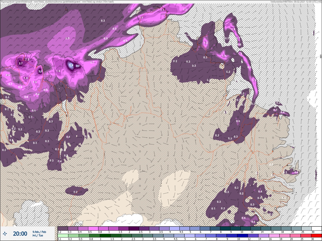Click the '9.feb./ Feb' date label
The width and height of the screenshot is (322, 241).
click(39, 232)
